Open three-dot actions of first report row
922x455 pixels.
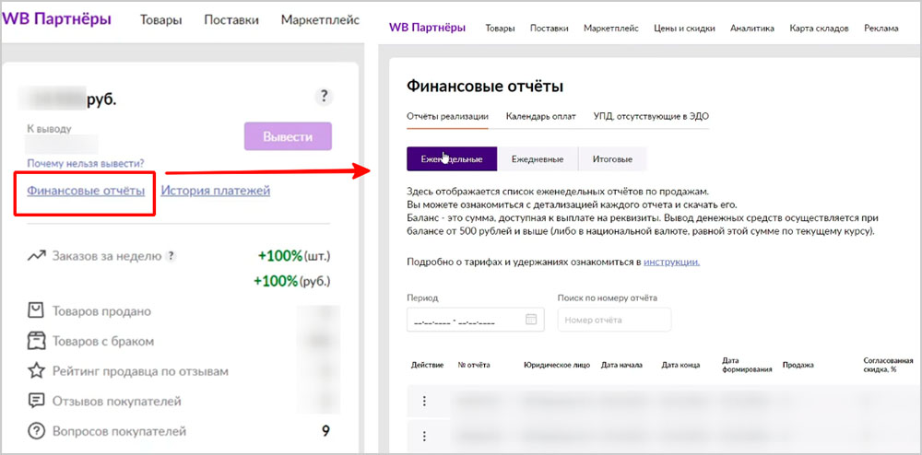tap(424, 401)
